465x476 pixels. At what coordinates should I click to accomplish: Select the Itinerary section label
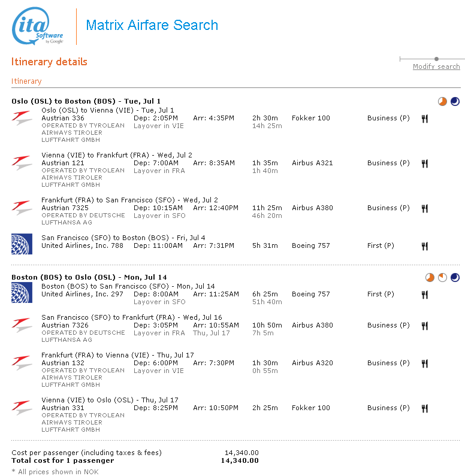pyautogui.click(x=26, y=81)
